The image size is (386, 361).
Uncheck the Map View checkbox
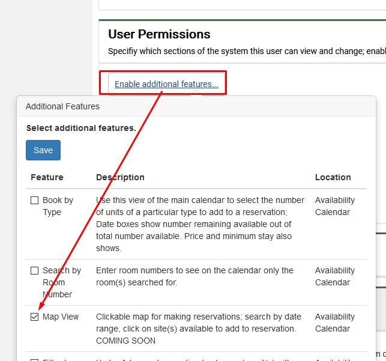point(35,317)
